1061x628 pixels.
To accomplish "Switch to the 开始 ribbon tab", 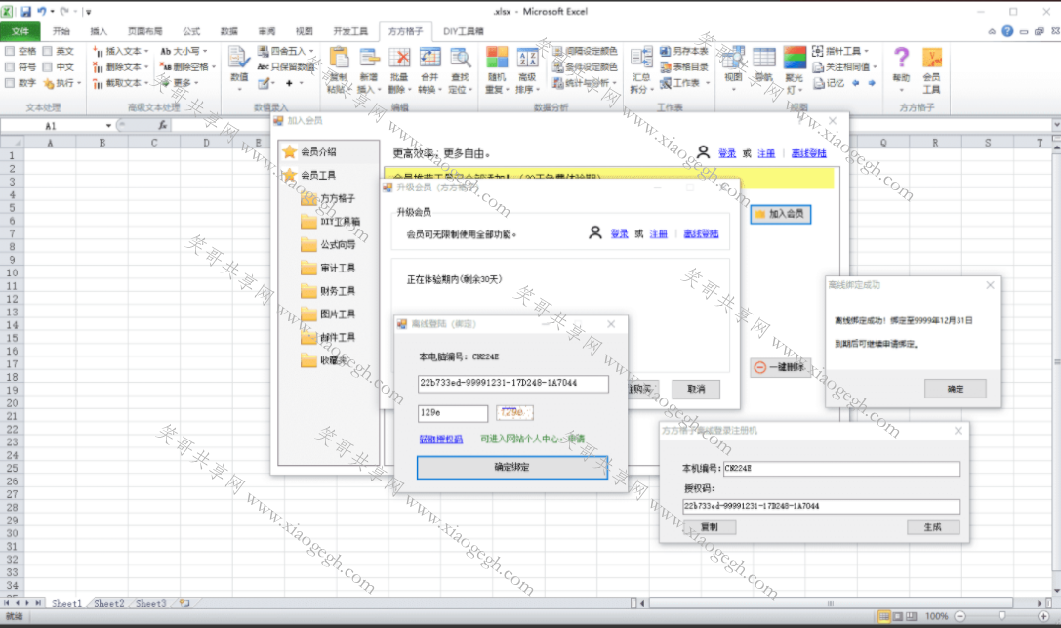I will (x=61, y=31).
